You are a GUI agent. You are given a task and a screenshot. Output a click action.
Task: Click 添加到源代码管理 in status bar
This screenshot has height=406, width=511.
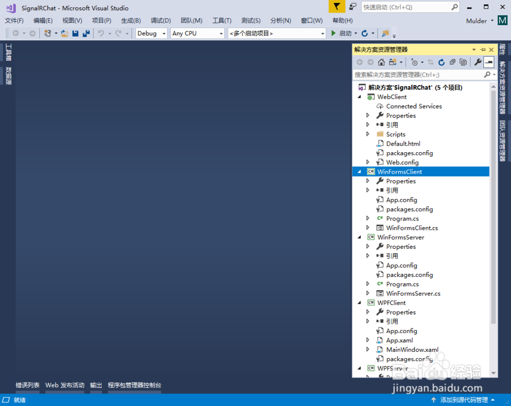coord(463,400)
